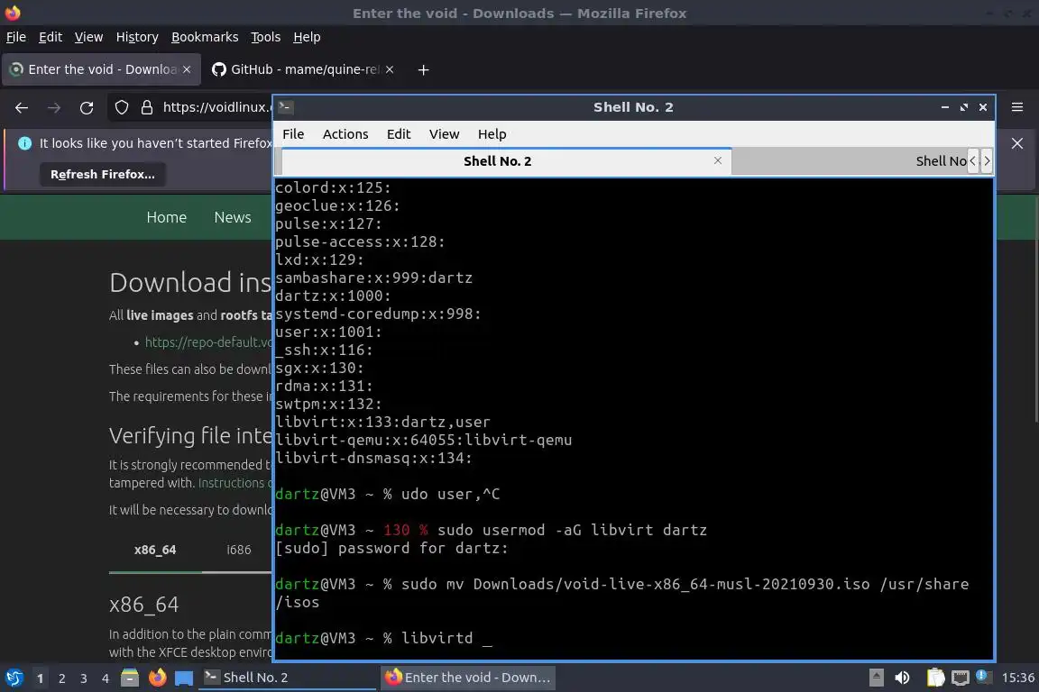Open Firefox hamburger application menu
Viewport: 1039px width, 692px height.
[1017, 107]
